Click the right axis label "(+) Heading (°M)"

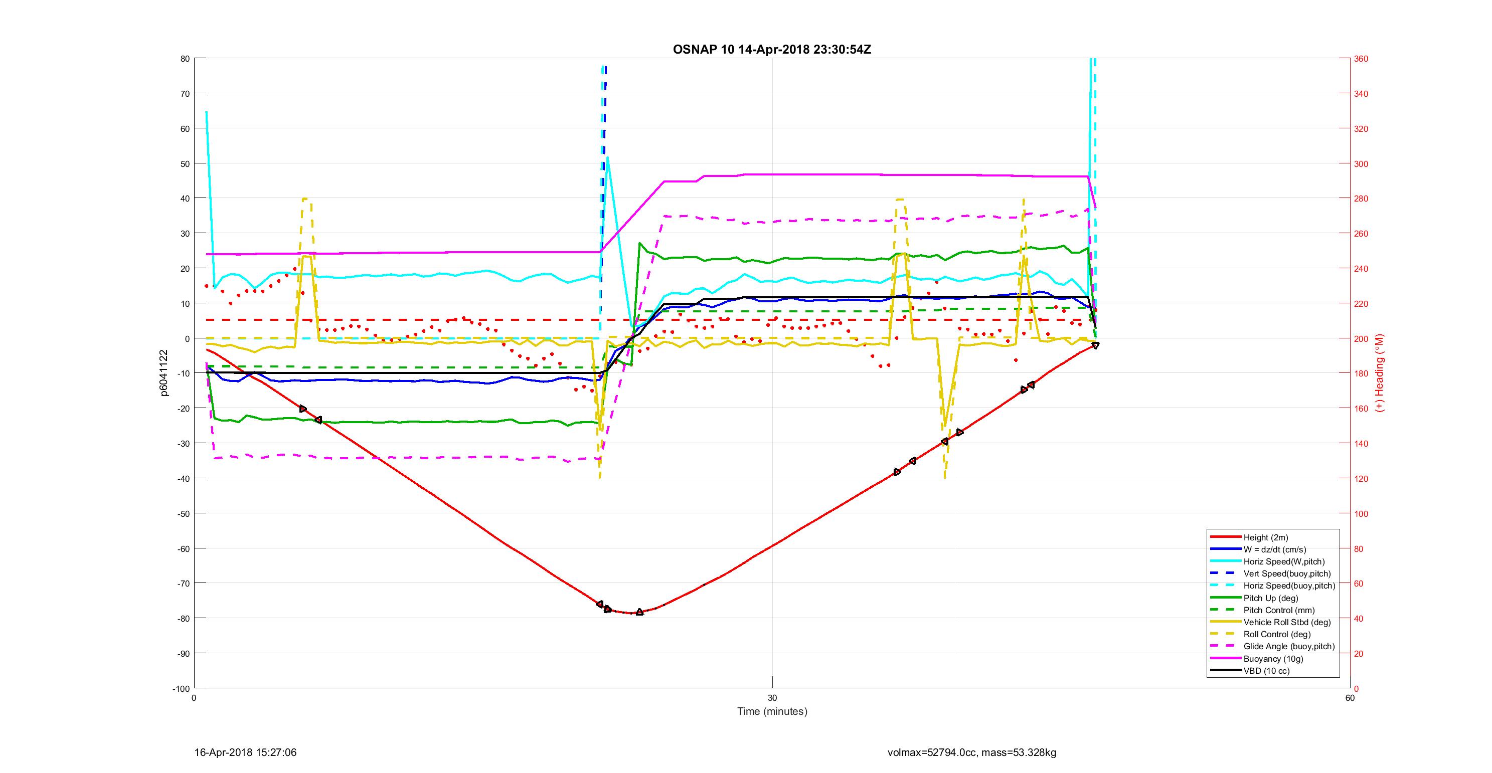pyautogui.click(x=1380, y=373)
